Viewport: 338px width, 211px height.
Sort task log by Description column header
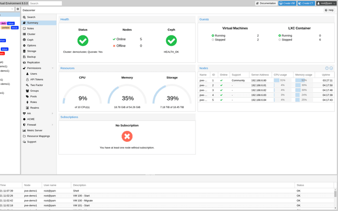click(x=183, y=185)
